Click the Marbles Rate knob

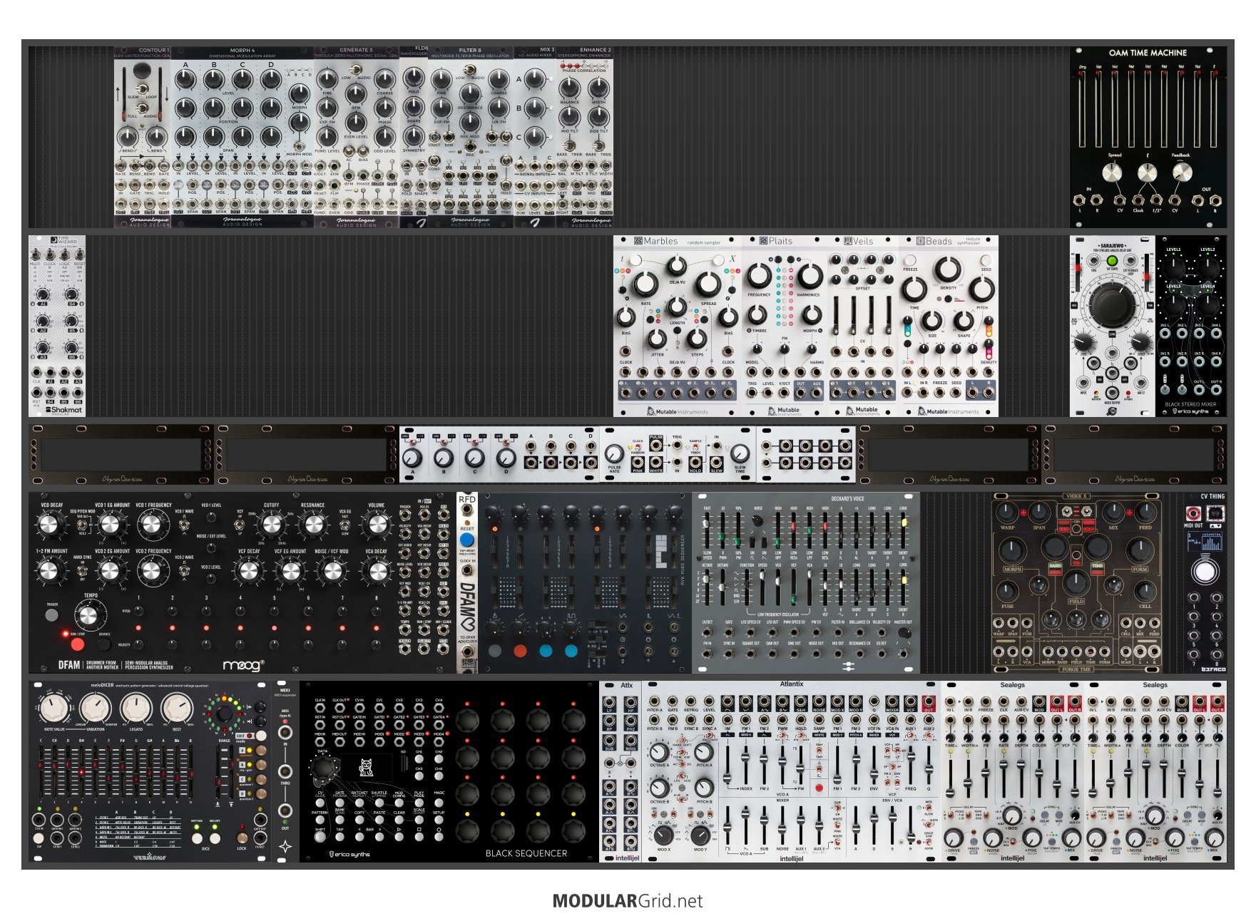coord(645,283)
